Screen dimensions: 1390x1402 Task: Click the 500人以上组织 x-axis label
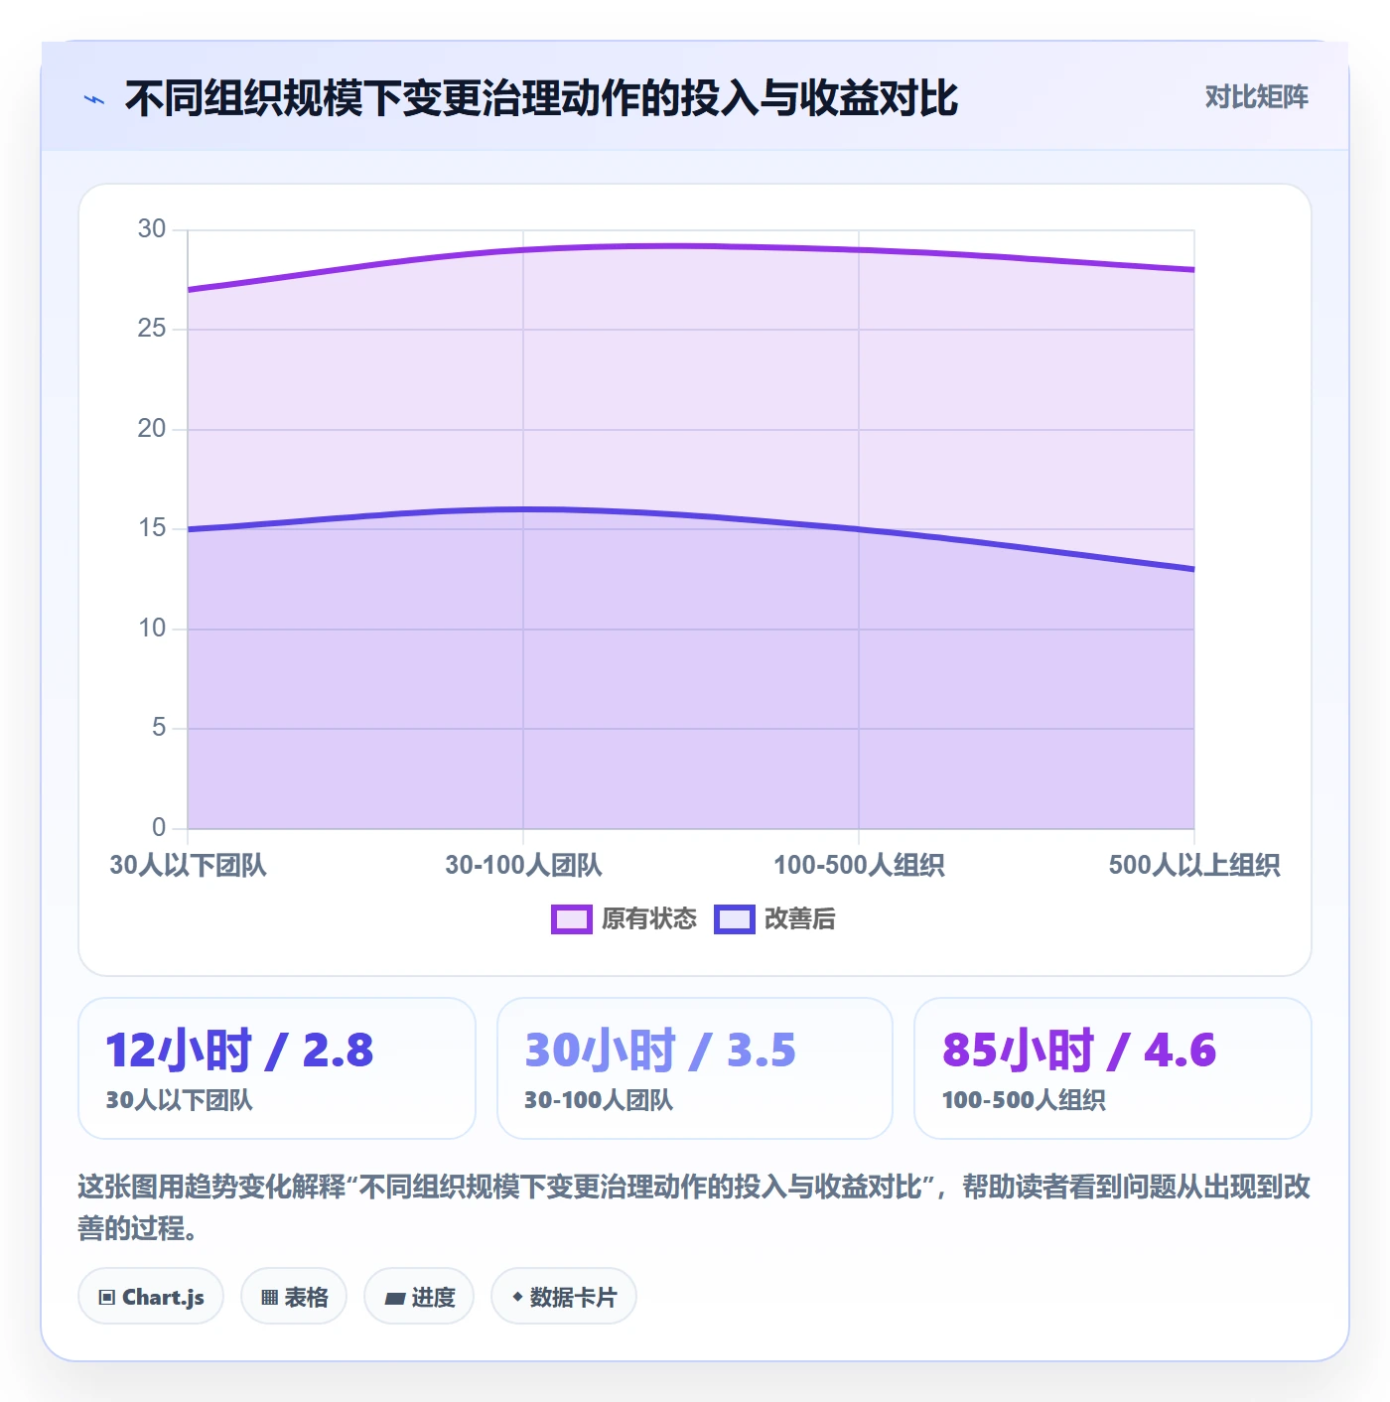click(1194, 865)
